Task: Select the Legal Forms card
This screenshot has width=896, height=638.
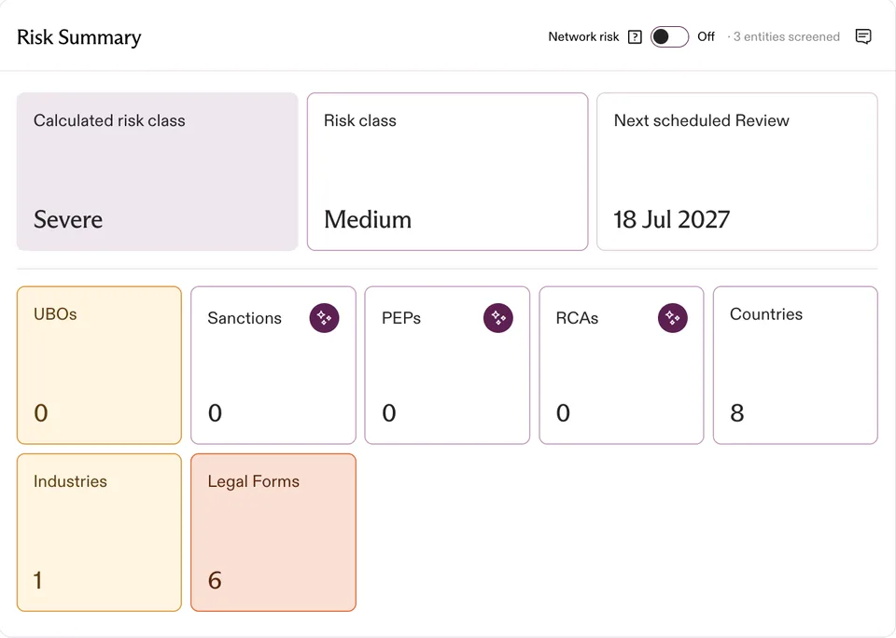Action: coord(273,533)
